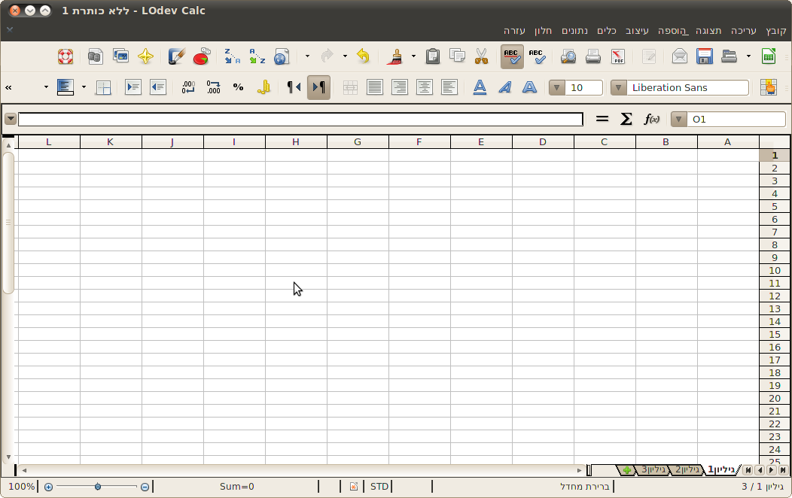This screenshot has width=792, height=498.
Task: Click the Sum sigma icon
Action: coord(626,119)
